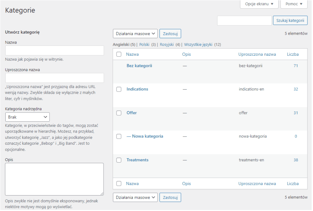Open the top Działania masowe dropdown
This screenshot has width=313, height=211.
[x=135, y=34]
